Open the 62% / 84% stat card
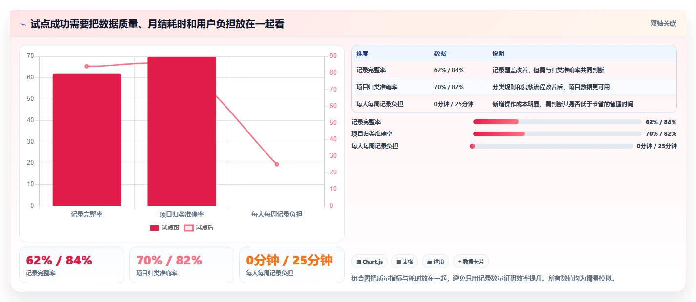The height and width of the screenshot is (302, 696). pyautogui.click(x=72, y=265)
